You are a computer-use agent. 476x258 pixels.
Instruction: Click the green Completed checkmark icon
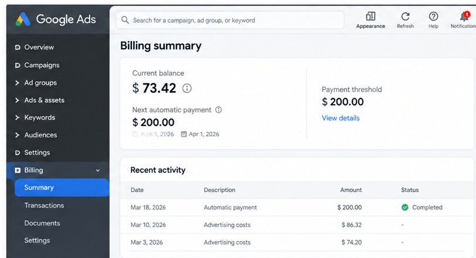click(404, 208)
